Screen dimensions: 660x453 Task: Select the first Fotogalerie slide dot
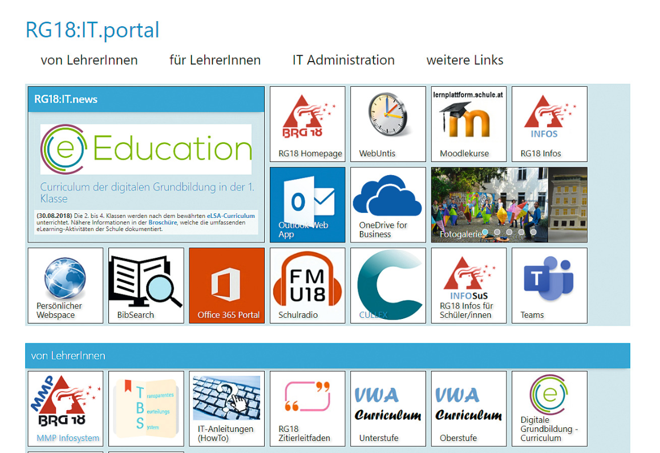coord(485,232)
